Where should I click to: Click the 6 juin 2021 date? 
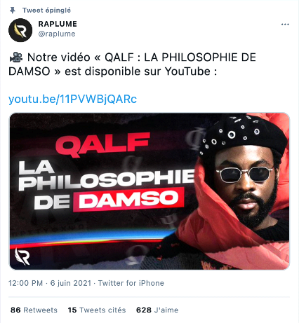coord(71,283)
